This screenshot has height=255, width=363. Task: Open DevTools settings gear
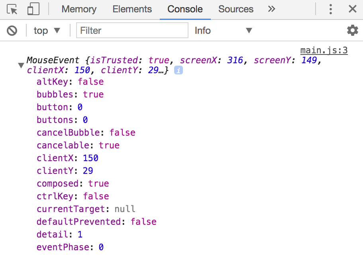(x=352, y=30)
